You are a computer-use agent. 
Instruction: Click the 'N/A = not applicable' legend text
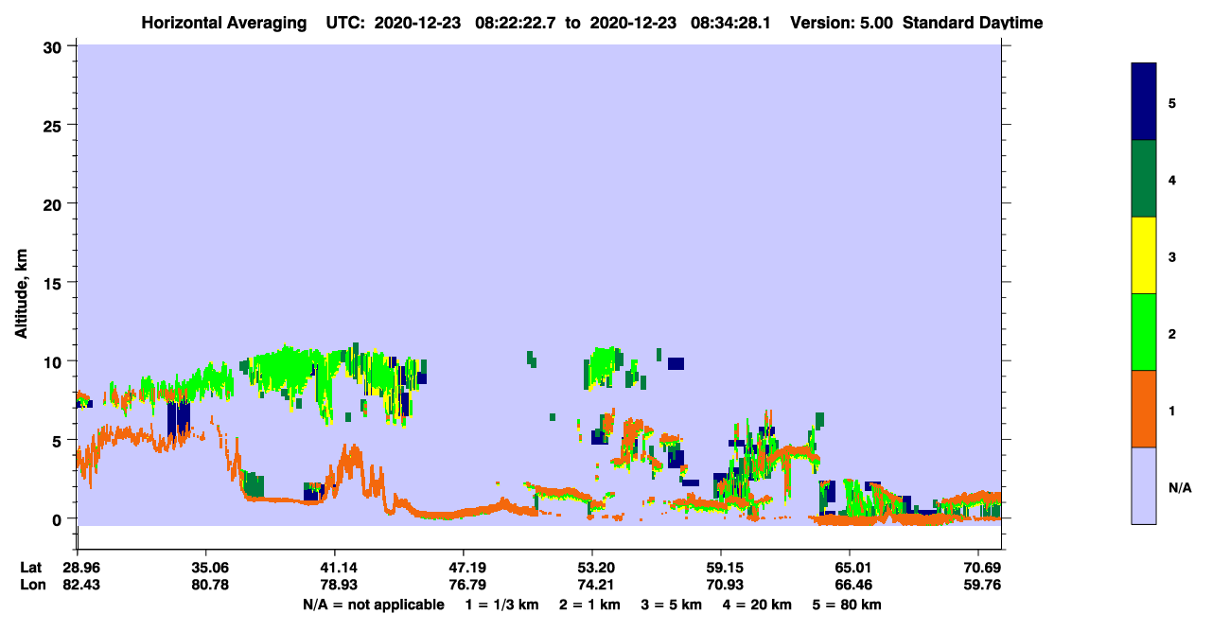pos(373,605)
